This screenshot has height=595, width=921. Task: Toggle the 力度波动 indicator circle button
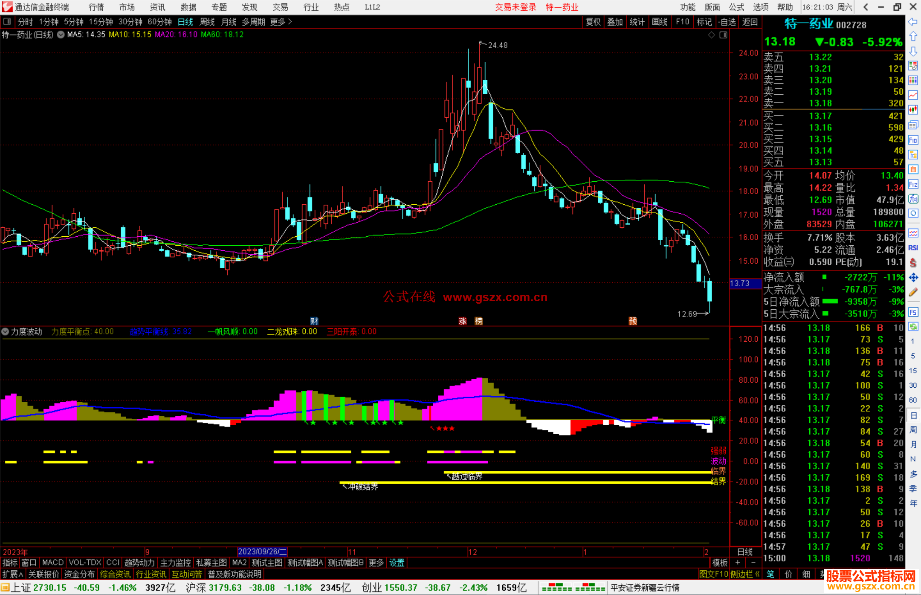coord(5,331)
